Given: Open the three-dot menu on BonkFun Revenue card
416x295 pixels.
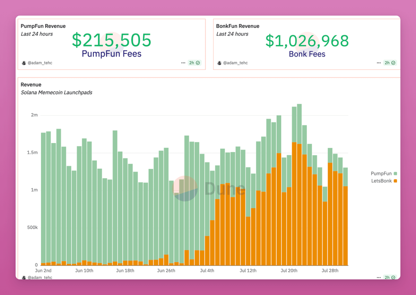Looking at the screenshot, I should [x=379, y=63].
